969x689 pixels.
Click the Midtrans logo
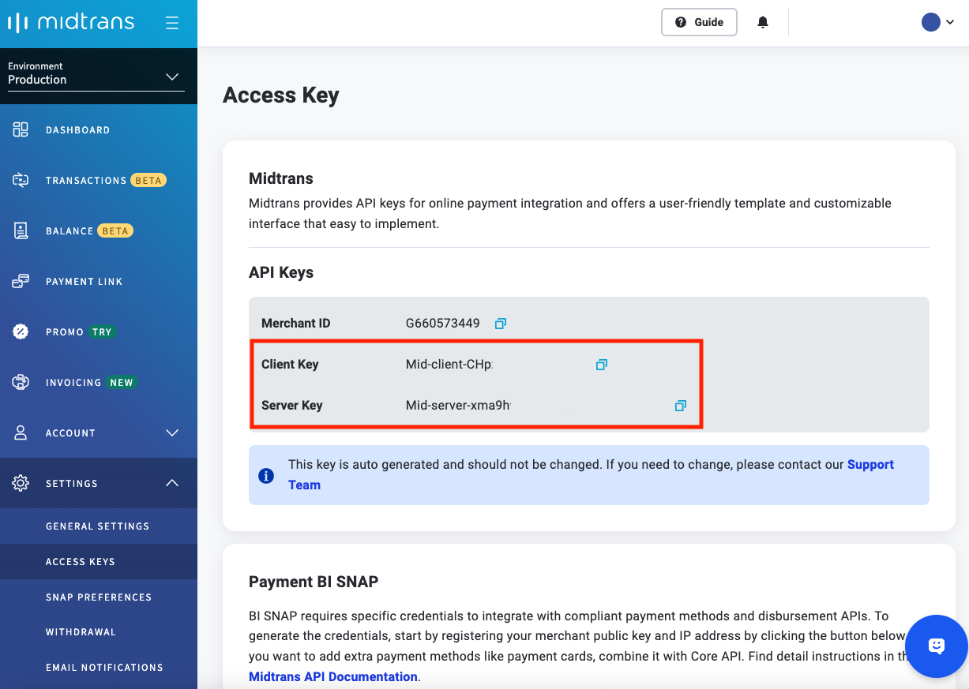(70, 22)
